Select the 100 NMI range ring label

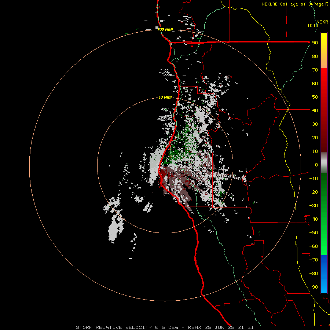pos(165,29)
